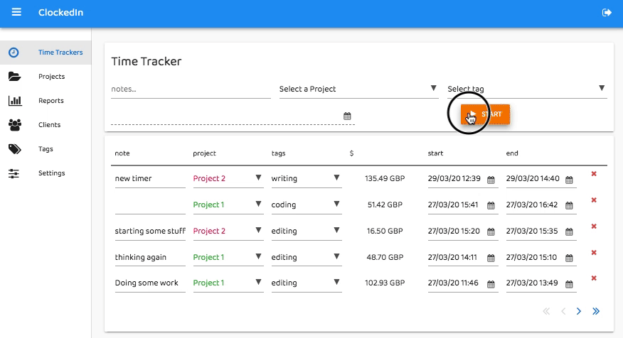
Task: Jump to the last page of entries
Action: pos(596,311)
